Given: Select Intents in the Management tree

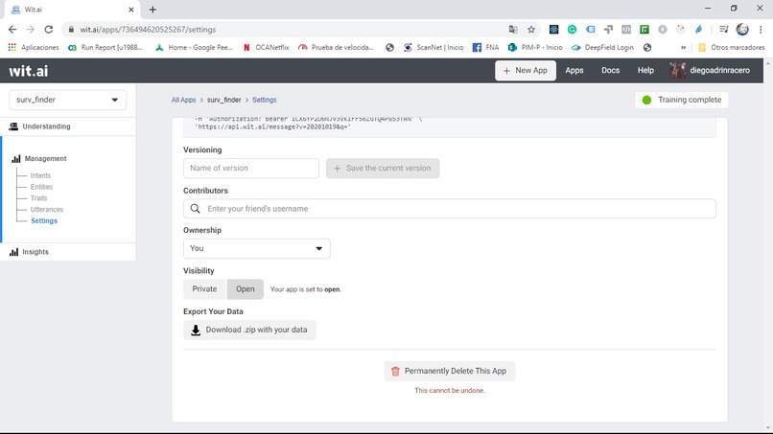Looking at the screenshot, I should click(40, 175).
